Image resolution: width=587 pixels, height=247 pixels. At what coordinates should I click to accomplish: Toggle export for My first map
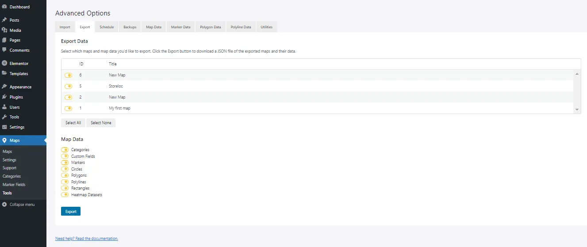[68, 108]
